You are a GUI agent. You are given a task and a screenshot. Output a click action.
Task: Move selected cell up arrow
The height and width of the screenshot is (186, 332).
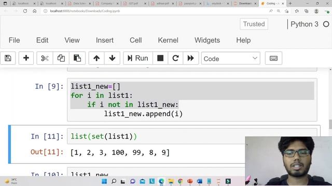(96, 58)
